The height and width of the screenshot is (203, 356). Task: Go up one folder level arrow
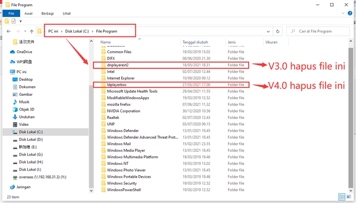pyautogui.click(x=32, y=31)
